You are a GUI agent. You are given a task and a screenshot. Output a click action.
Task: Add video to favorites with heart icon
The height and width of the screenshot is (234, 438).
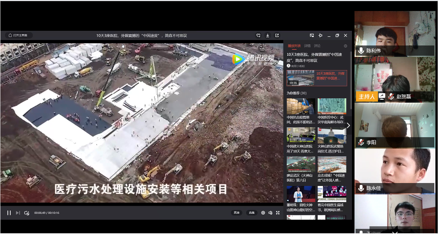[x=258, y=36]
